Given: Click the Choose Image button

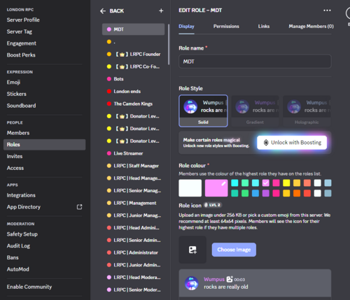Looking at the screenshot, I should point(234,250).
